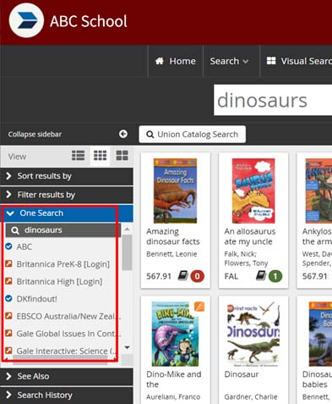Click the One Search list scroll-down arrow
Screen dimensions: 332x404
point(127,347)
